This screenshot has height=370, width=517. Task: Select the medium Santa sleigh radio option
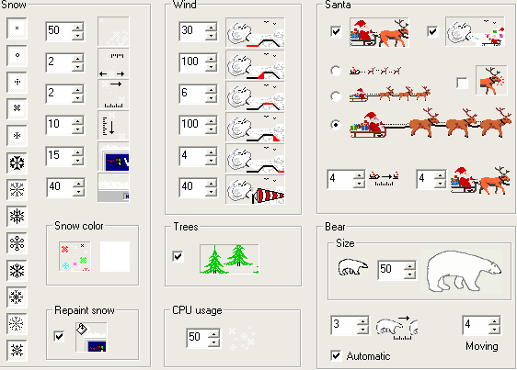tap(336, 96)
